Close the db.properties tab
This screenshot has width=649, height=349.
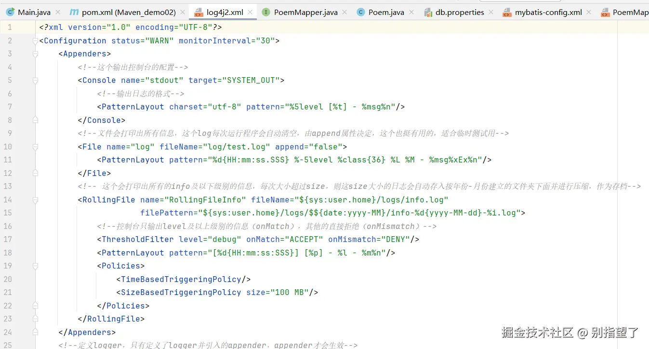pyautogui.click(x=491, y=13)
